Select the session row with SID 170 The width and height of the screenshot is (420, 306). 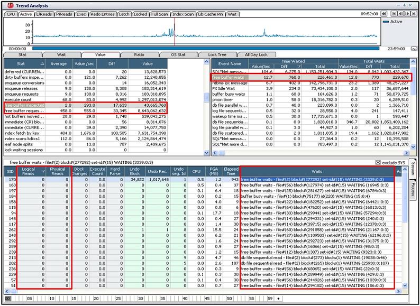(203, 179)
